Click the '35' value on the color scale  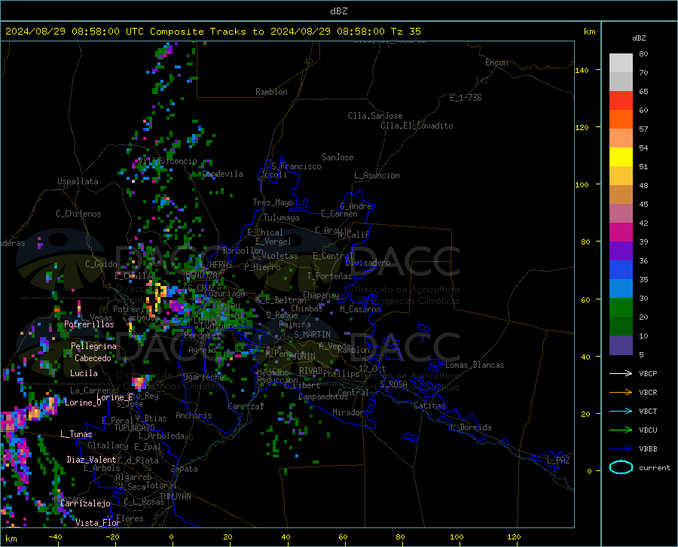(643, 279)
